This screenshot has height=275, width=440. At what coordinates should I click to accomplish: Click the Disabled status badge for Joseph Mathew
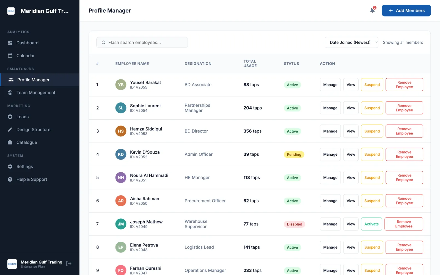click(x=295, y=224)
